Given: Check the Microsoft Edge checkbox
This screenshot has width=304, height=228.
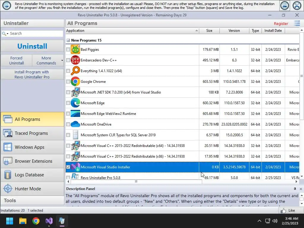Looking at the screenshot, I should [68, 103].
